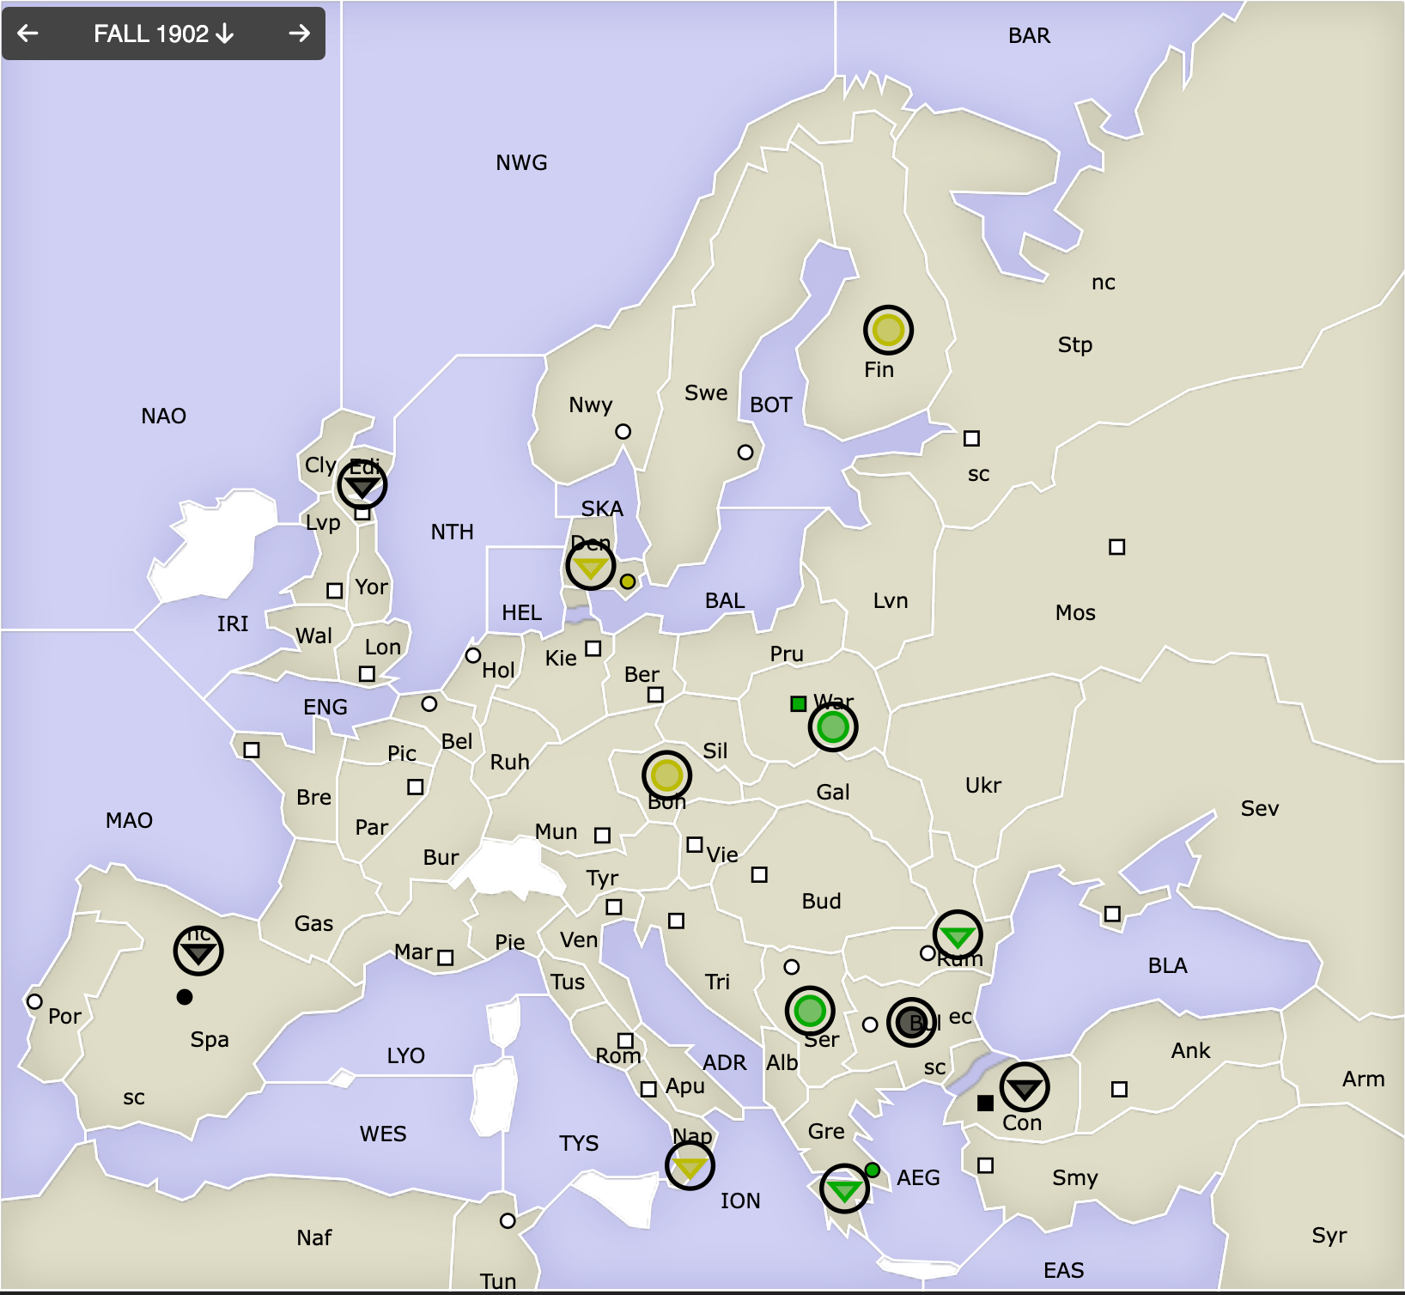Select the black fleet on Spain's north coast
This screenshot has height=1295, width=1405.
click(x=198, y=951)
